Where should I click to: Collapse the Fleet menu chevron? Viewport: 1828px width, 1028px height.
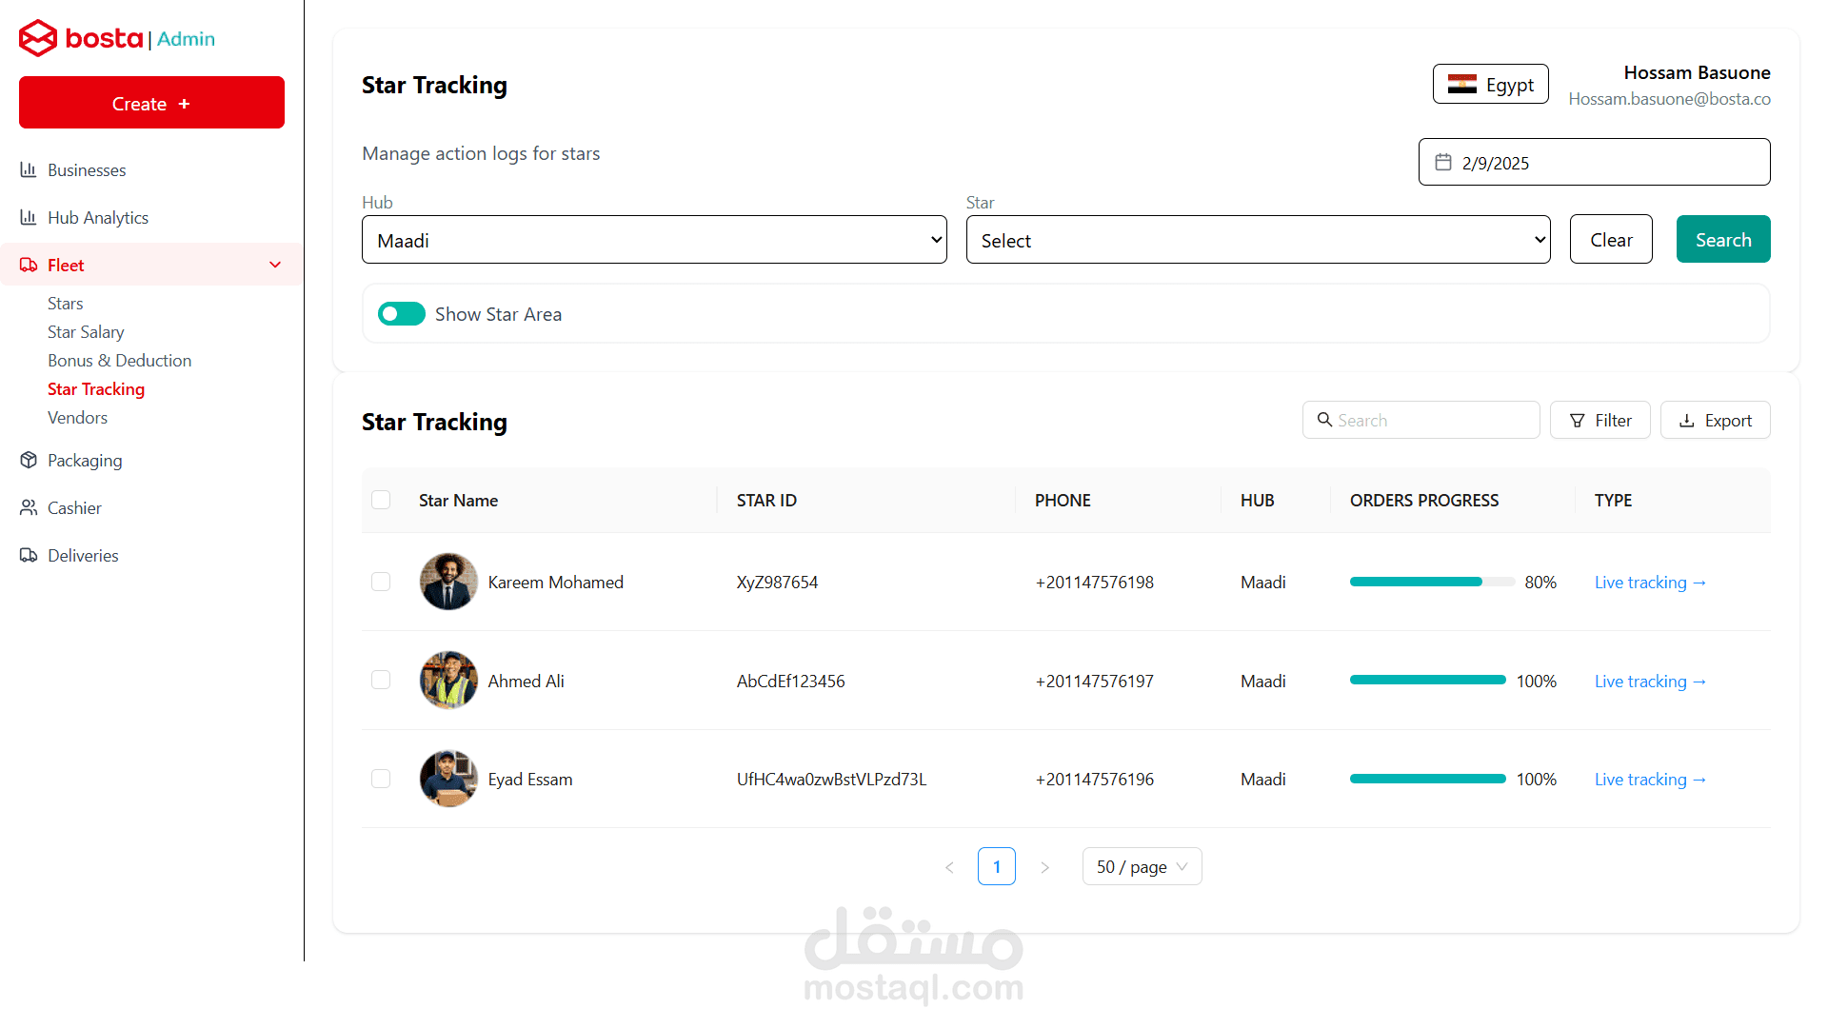pos(275,265)
